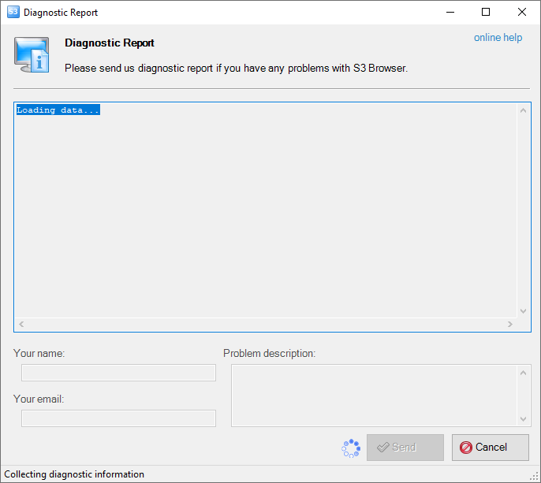Click the report box scroll left arrow
This screenshot has width=541, height=483.
[21, 324]
